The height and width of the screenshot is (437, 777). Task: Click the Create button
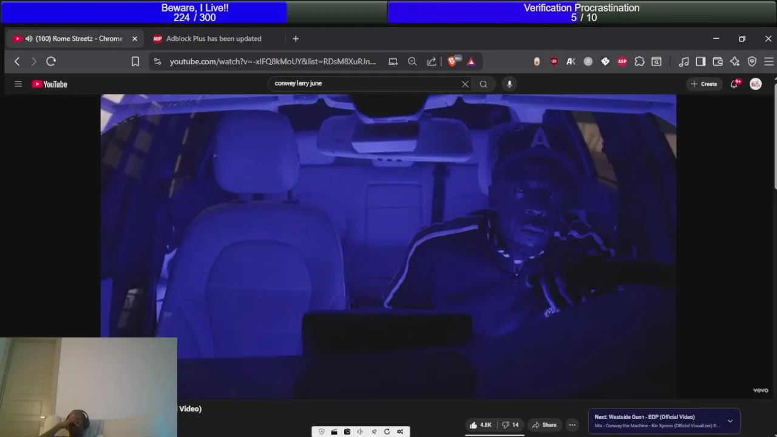[704, 84]
